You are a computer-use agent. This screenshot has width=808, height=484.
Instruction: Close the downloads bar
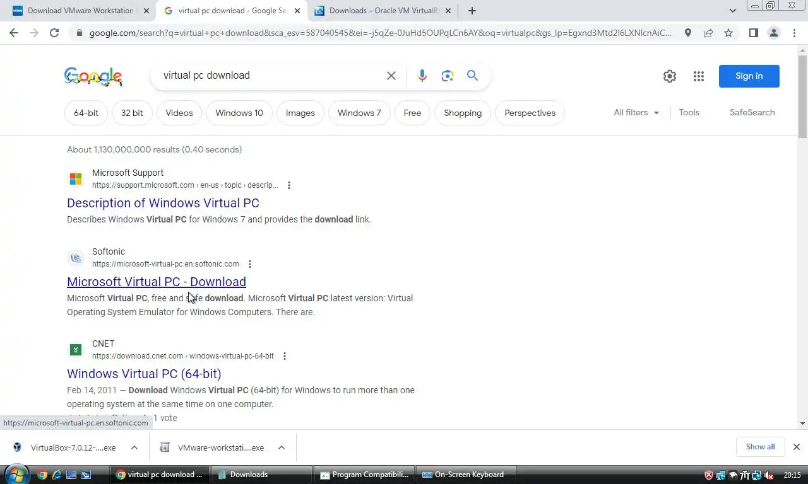796,447
